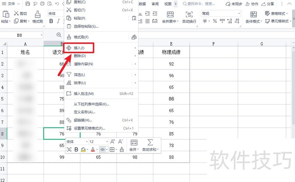Viewport: 295px width, 182px height.
Task: Click the print preview icon
Action: tap(50, 4)
